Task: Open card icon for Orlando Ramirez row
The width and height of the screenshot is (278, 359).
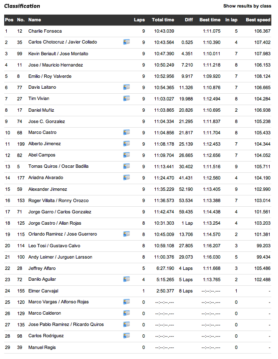Action: [x=126, y=234]
